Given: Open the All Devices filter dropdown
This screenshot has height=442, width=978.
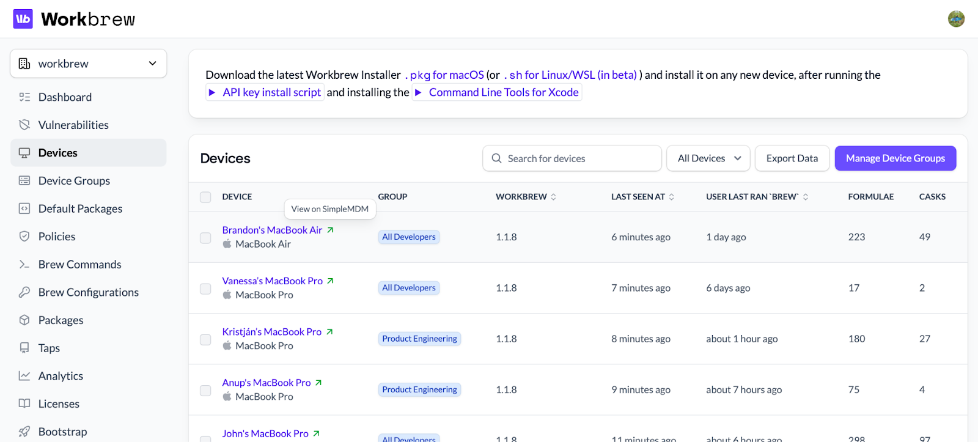Looking at the screenshot, I should (708, 158).
